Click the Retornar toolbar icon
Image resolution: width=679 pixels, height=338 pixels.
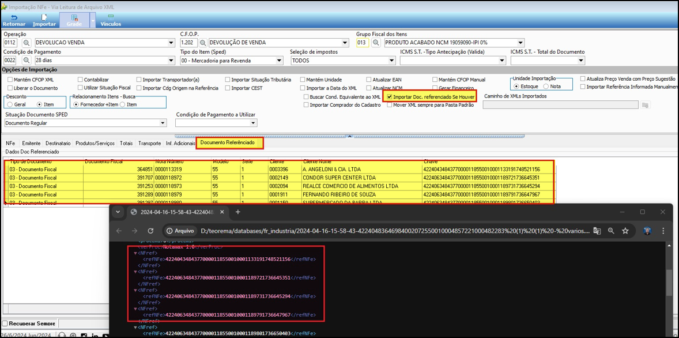[14, 21]
